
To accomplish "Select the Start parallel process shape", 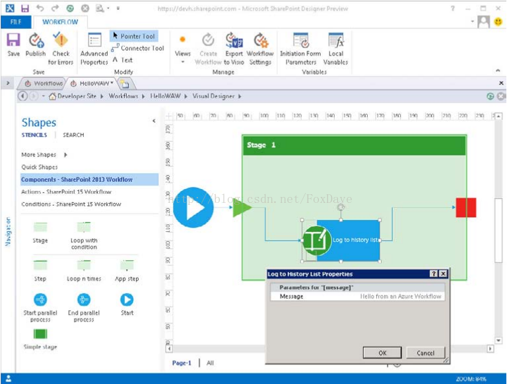I will click(x=40, y=308).
